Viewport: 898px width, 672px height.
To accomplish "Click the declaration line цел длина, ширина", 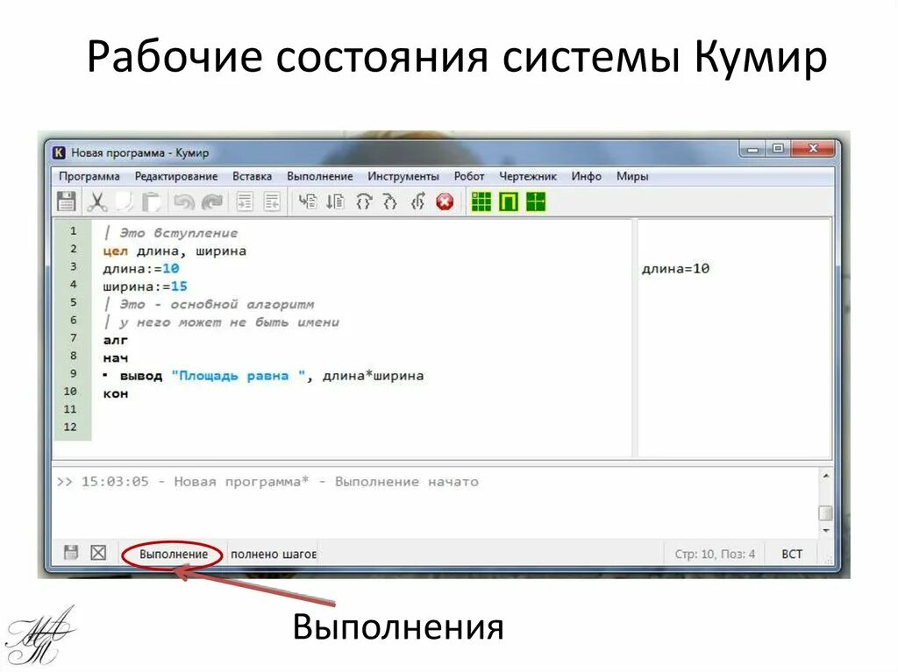I will [175, 251].
